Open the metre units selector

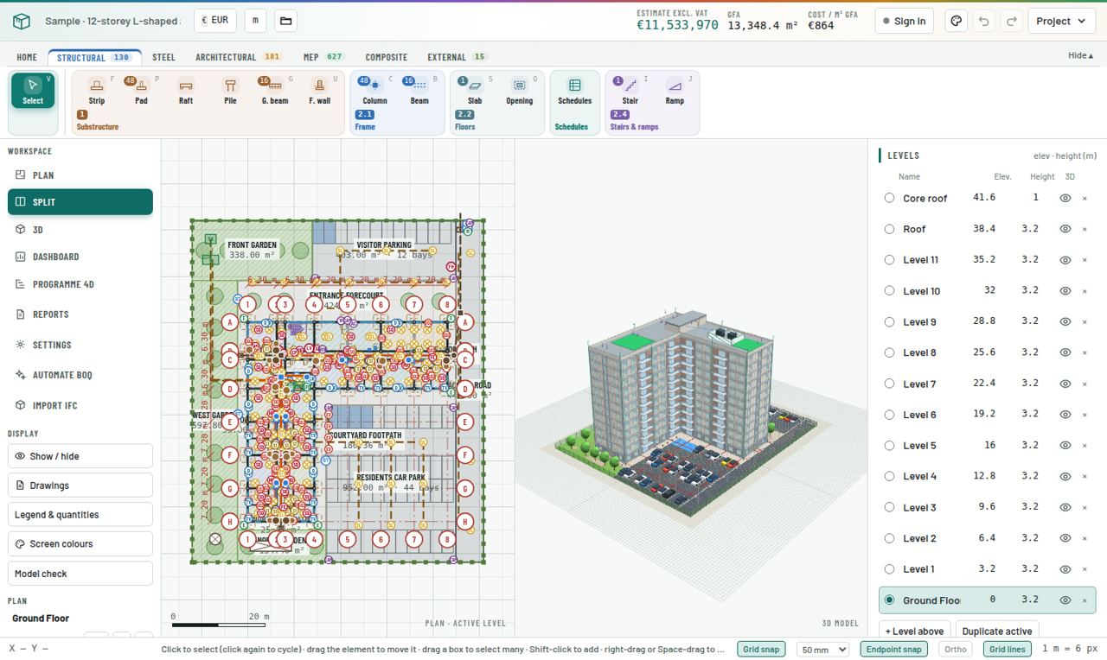pos(255,21)
